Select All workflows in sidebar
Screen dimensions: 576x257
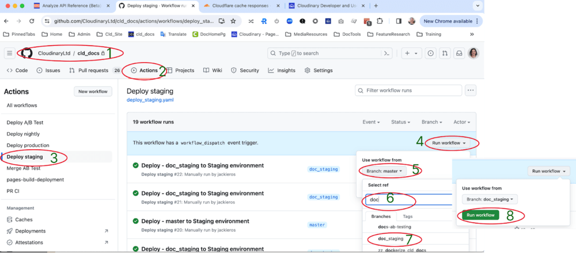(22, 105)
